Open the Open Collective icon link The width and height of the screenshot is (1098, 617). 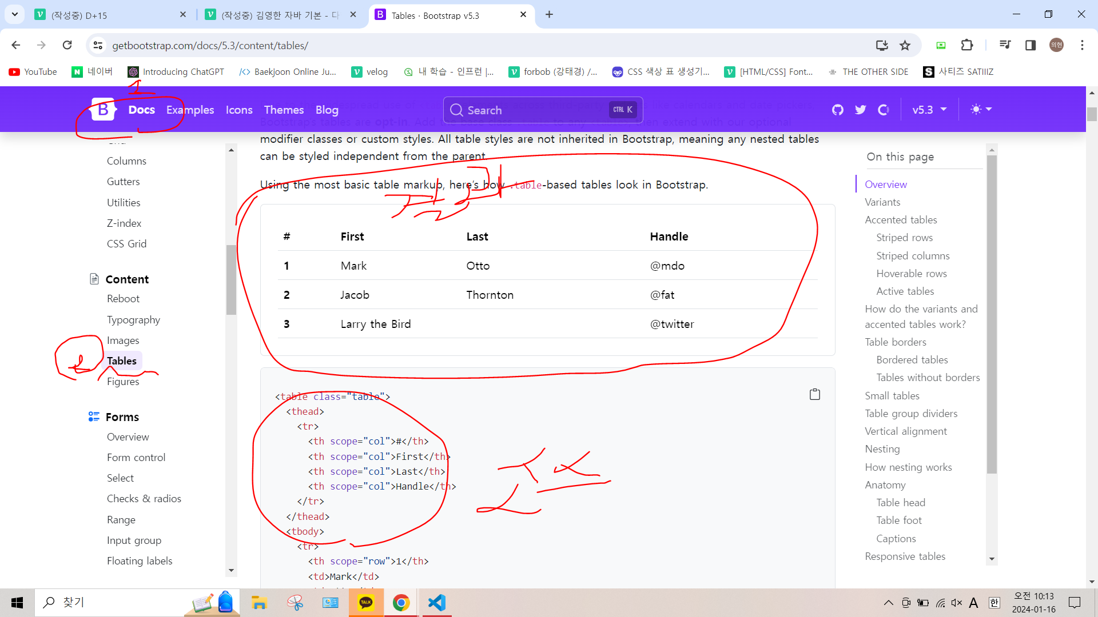click(x=884, y=110)
